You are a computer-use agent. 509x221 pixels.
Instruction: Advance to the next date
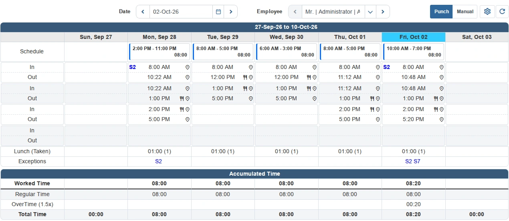click(x=231, y=12)
